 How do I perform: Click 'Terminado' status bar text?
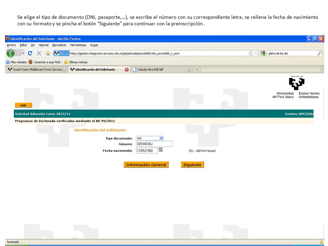(x=13, y=242)
